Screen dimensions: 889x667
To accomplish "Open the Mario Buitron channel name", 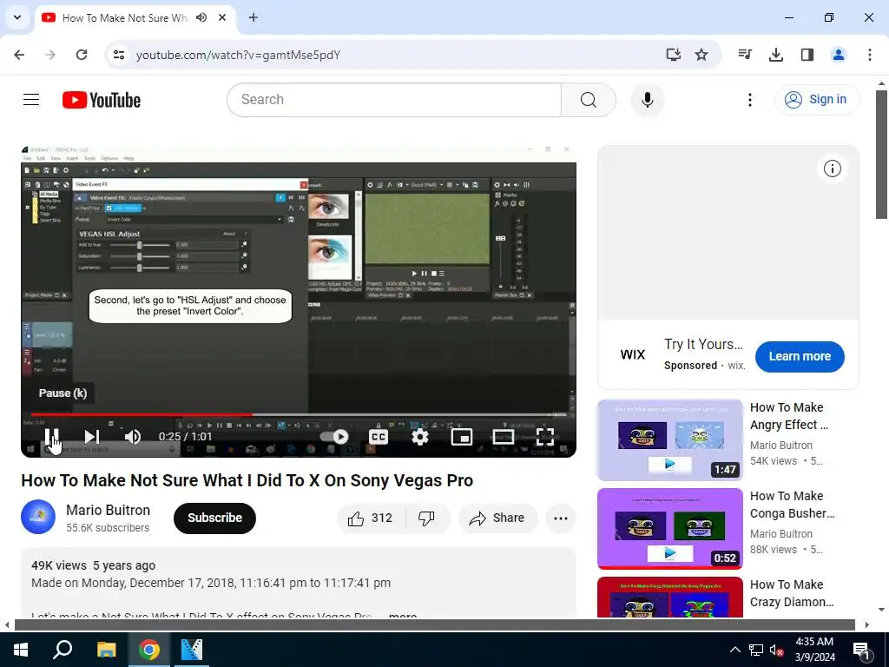I will (108, 510).
